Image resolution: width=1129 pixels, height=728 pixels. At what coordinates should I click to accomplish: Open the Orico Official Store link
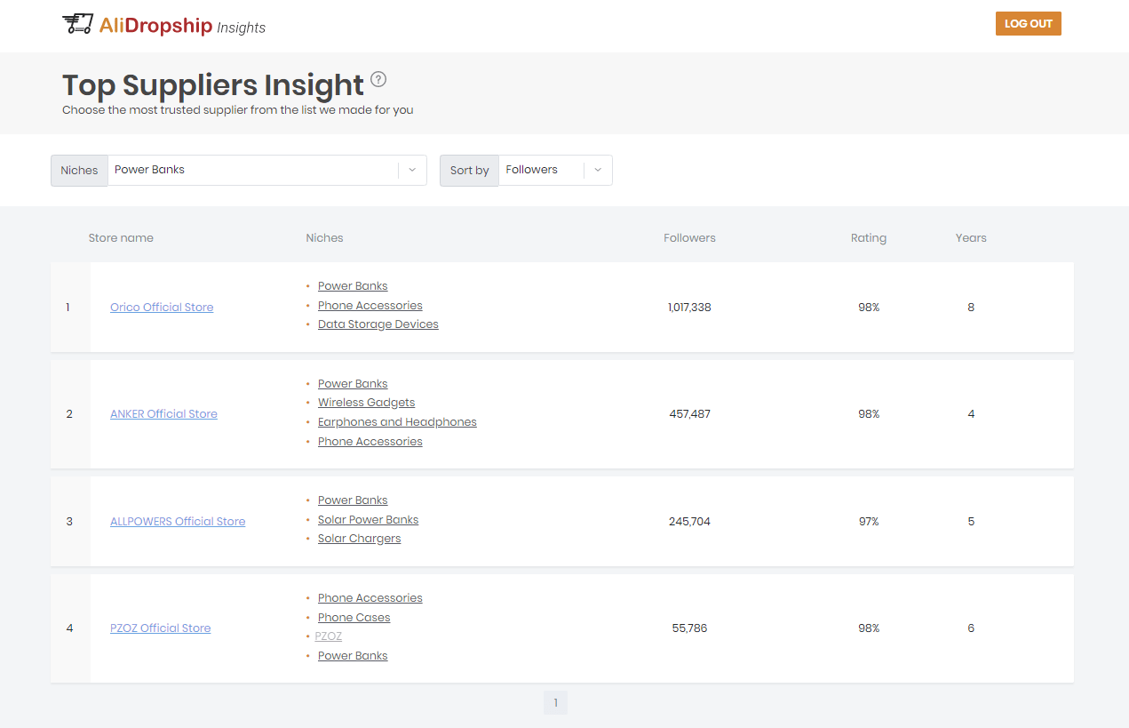[x=162, y=308]
